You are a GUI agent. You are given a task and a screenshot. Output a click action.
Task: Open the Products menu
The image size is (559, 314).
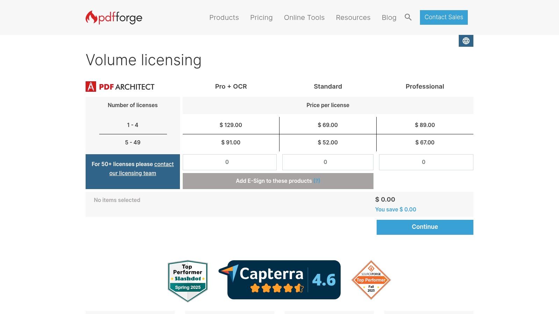click(224, 17)
